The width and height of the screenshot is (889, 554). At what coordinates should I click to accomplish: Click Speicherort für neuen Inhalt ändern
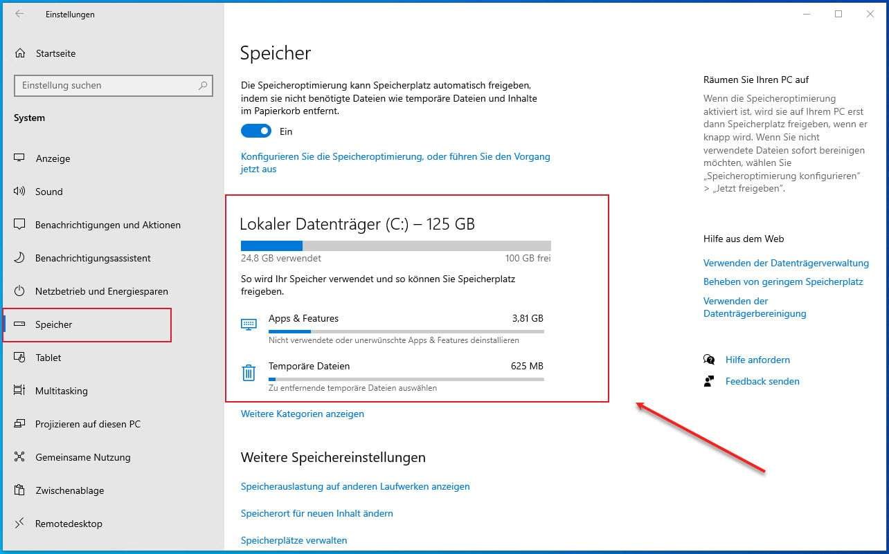[316, 513]
